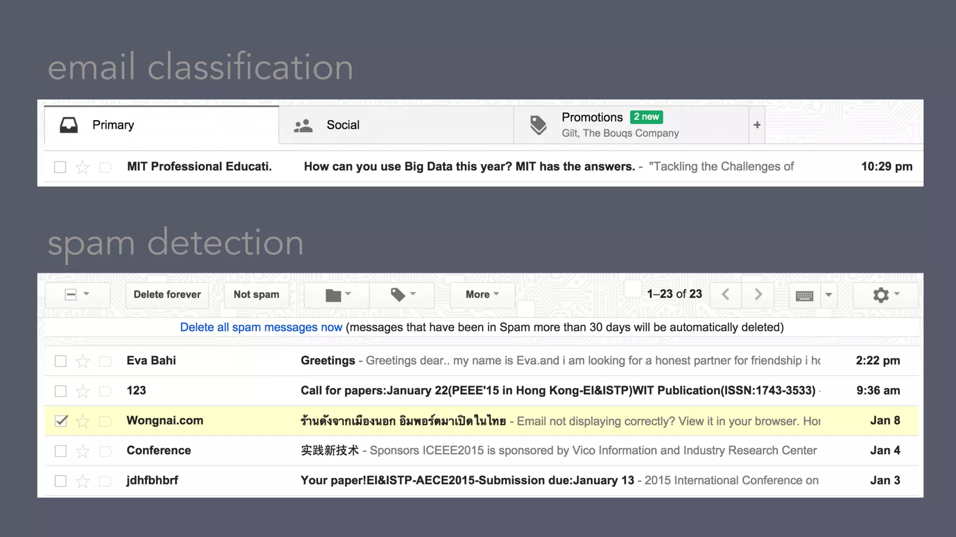The height and width of the screenshot is (537, 956).
Task: Mark the sender 123 email as important
Action: click(x=105, y=391)
